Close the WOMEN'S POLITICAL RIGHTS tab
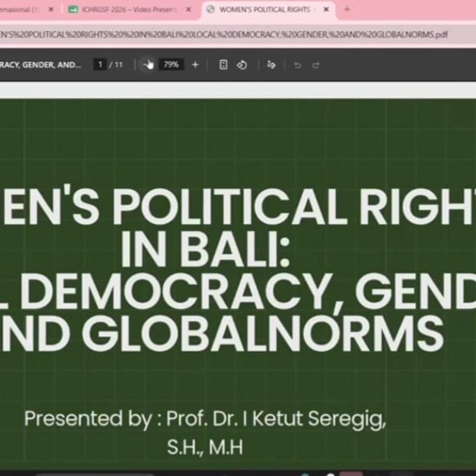Image resolution: width=476 pixels, height=476 pixels. pyautogui.click(x=326, y=9)
